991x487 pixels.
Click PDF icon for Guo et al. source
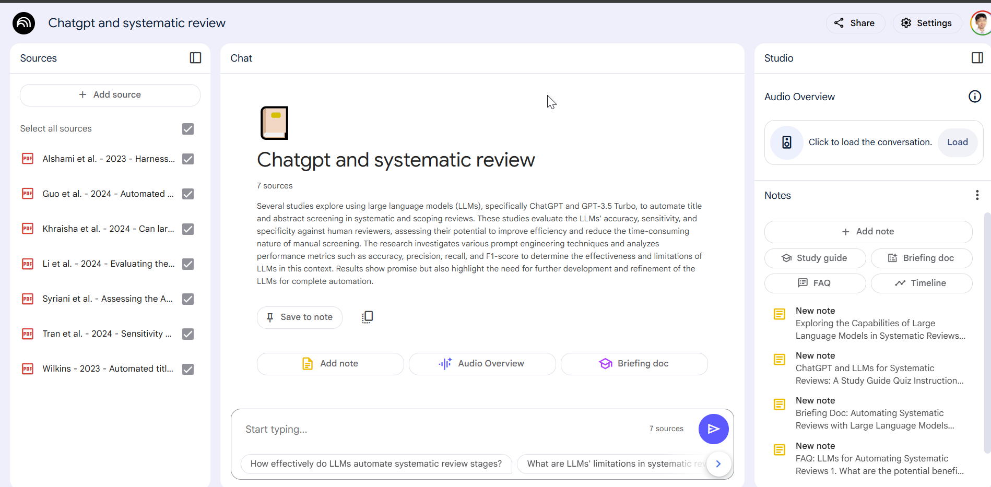(28, 194)
